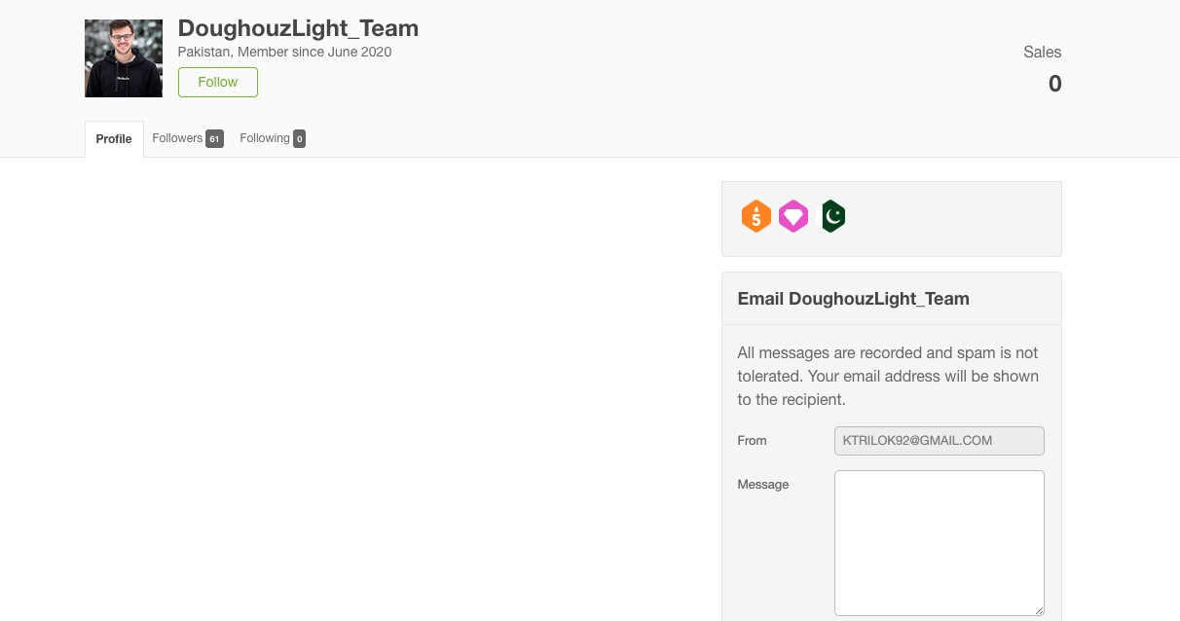
Task: Click the Sales label
Action: pos(1042,53)
